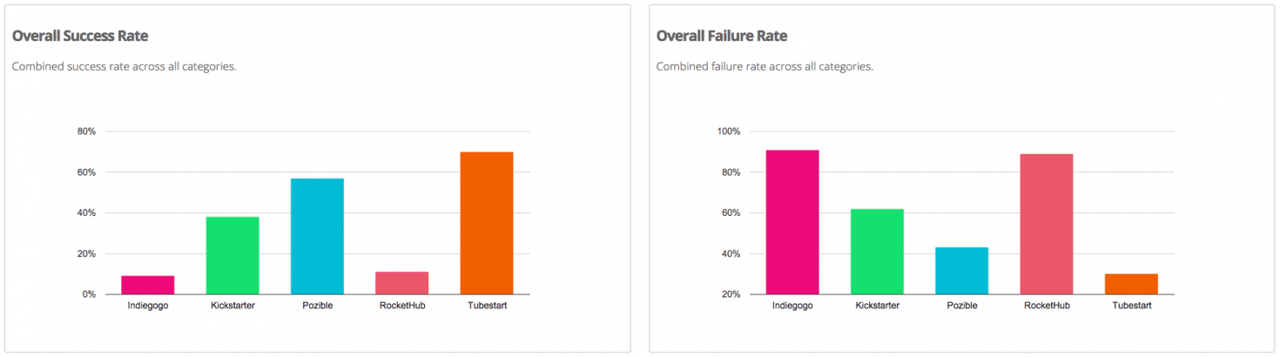Click the Pozible axis label under success chart
Screen dimensions: 1280x357
click(x=317, y=306)
